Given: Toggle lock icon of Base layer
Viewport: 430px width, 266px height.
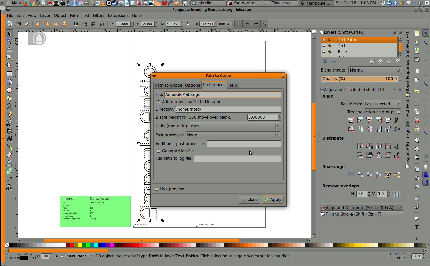Looking at the screenshot, I should point(329,52).
